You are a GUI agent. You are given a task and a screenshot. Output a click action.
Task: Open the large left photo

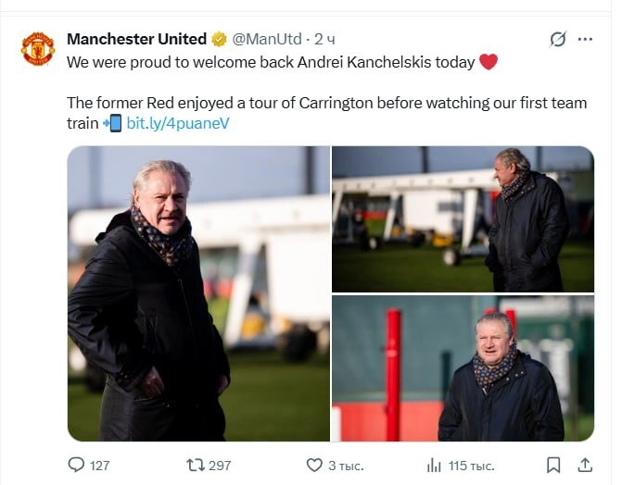198,293
